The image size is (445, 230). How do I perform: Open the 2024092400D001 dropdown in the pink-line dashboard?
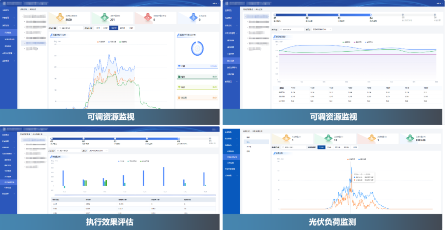coord(321,30)
